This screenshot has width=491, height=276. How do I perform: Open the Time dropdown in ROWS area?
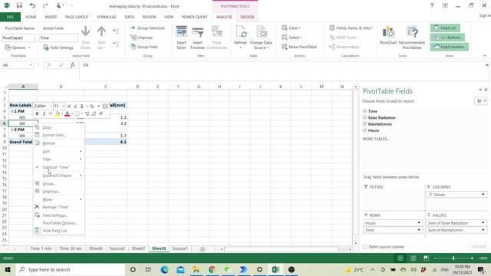coord(419,230)
